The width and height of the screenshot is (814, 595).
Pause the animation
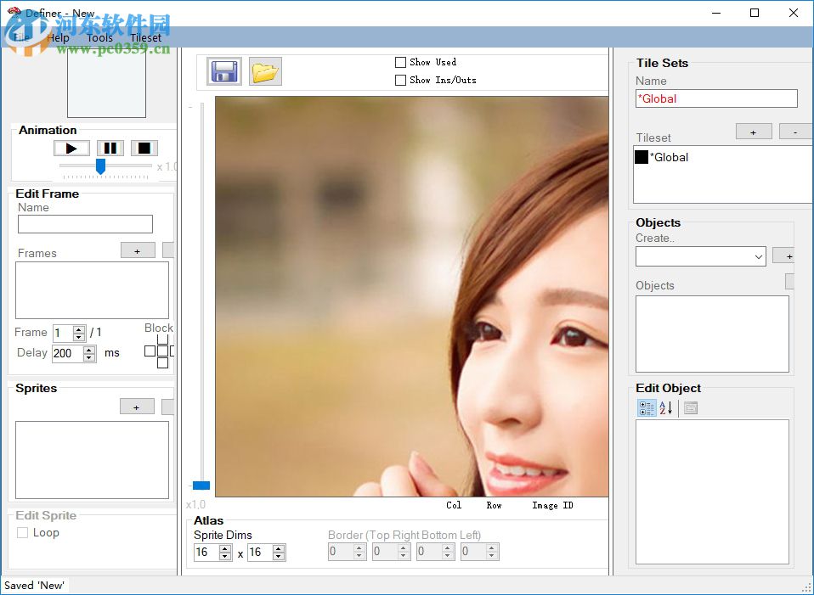(x=110, y=148)
